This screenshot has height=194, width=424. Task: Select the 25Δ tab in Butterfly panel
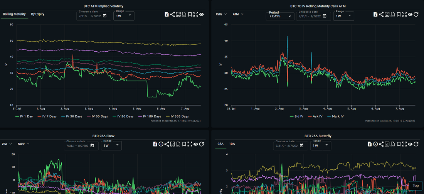[x=220, y=144]
